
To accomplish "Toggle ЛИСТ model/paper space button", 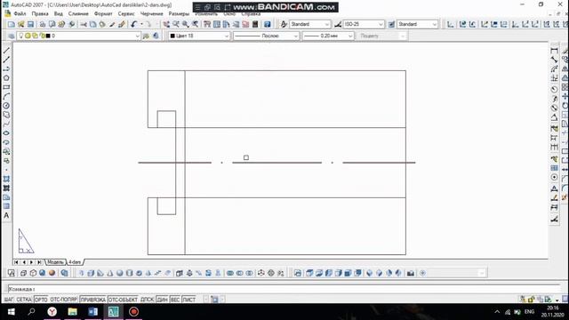I will point(189,300).
